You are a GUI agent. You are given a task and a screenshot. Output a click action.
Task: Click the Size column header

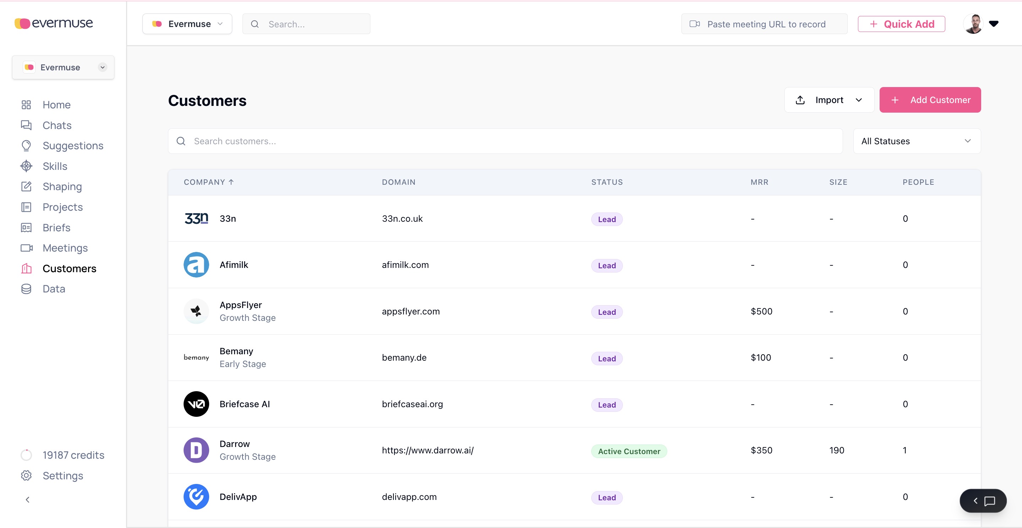(838, 182)
